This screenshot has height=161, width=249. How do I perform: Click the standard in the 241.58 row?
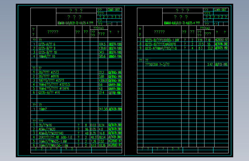115,109
